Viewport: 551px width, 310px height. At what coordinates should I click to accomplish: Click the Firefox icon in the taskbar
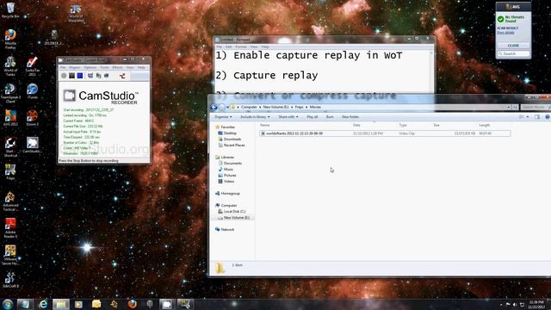[132, 304]
